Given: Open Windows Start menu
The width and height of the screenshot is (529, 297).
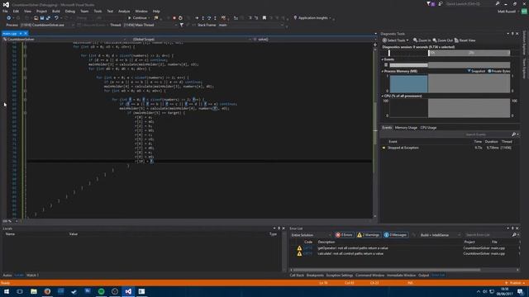Looking at the screenshot, I should [x=7, y=291].
